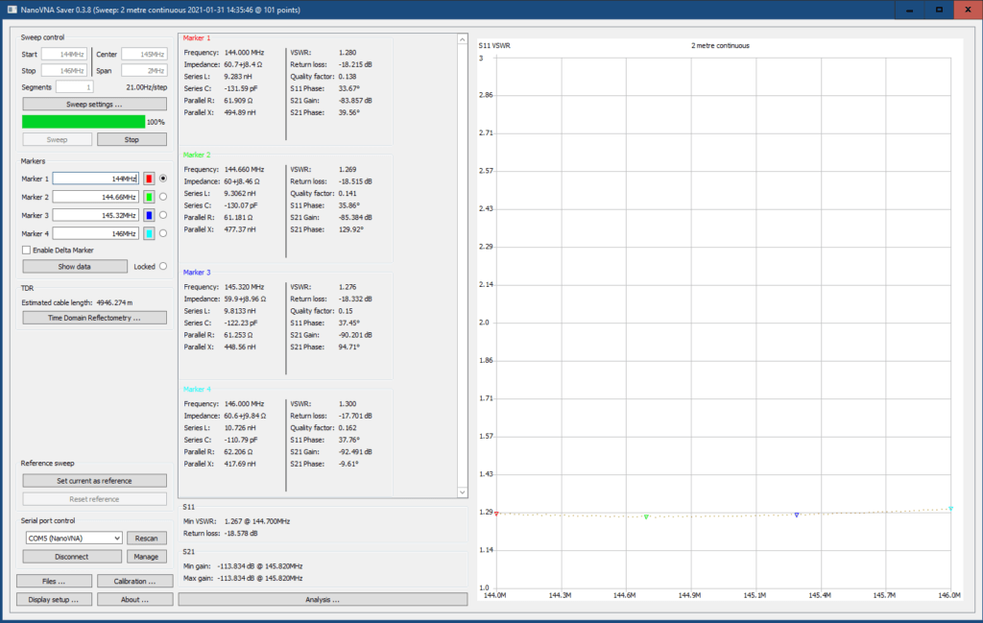Image resolution: width=983 pixels, height=623 pixels.
Task: Click the scroll down arrow of the marker panel
Action: 462,492
